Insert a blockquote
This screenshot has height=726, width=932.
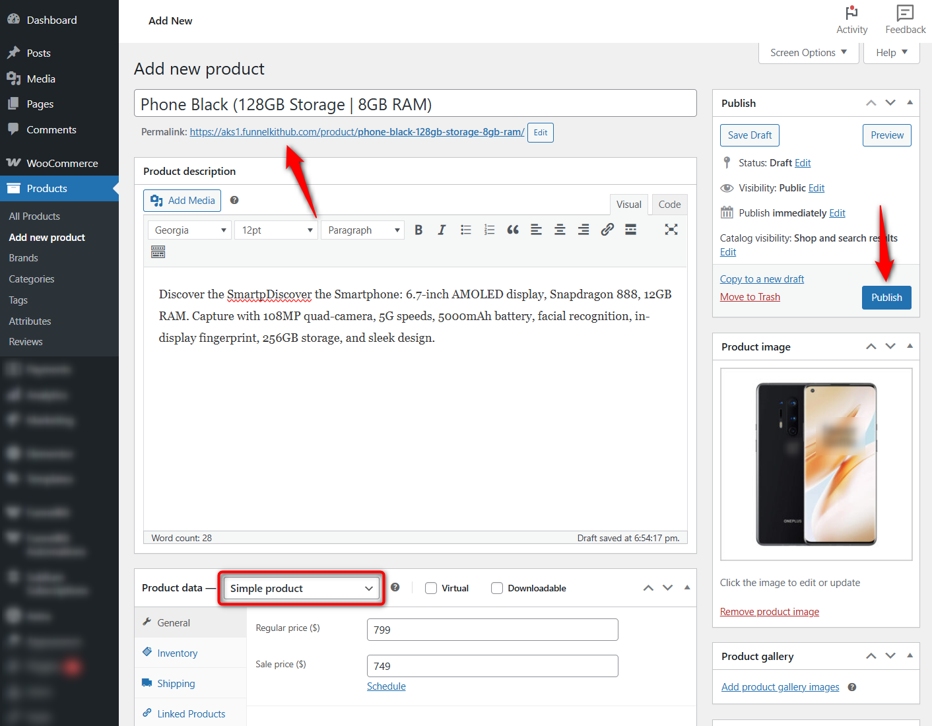[x=513, y=229]
